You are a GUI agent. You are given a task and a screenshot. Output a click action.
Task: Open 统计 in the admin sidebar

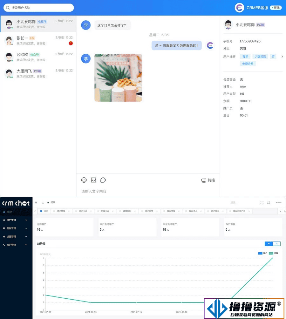coord(16,212)
